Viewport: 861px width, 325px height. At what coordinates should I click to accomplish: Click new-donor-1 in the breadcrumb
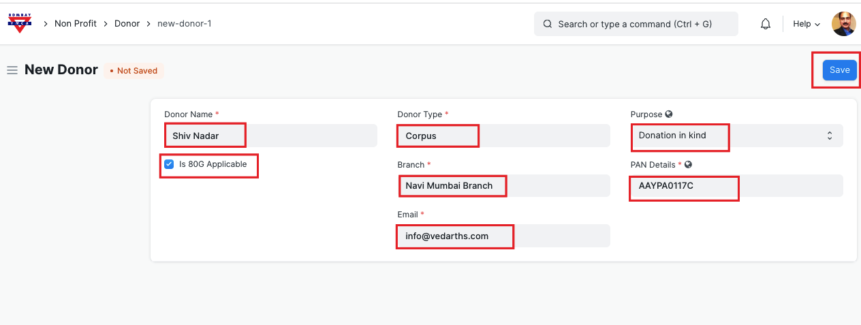184,24
